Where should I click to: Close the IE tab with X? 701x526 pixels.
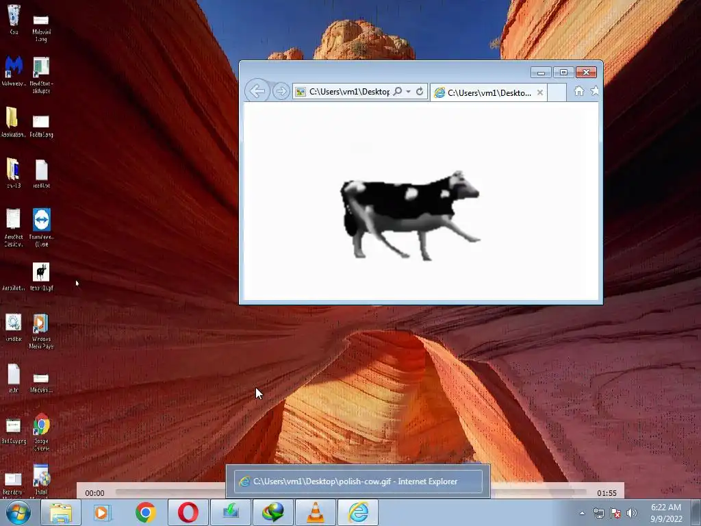coord(540,92)
